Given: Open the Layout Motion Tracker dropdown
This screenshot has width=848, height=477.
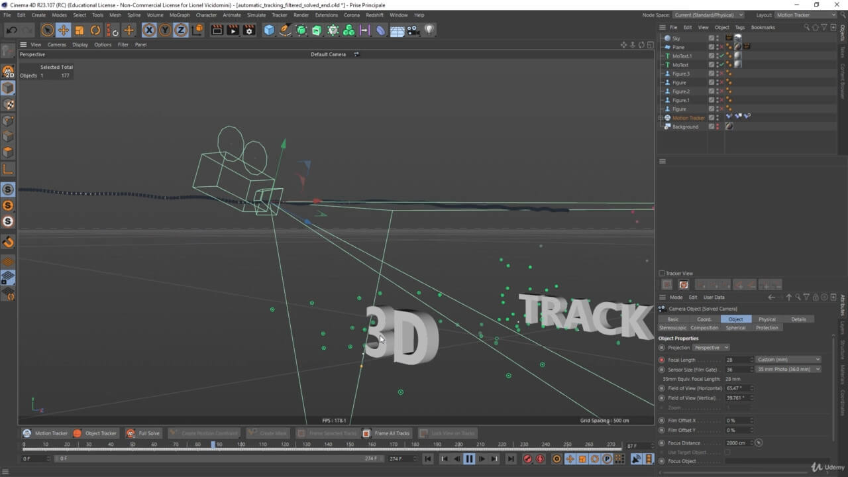Looking at the screenshot, I should [805, 15].
